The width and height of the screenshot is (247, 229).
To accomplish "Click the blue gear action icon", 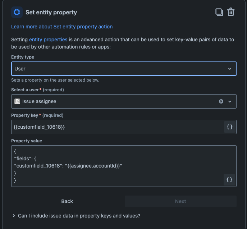I will (17, 12).
